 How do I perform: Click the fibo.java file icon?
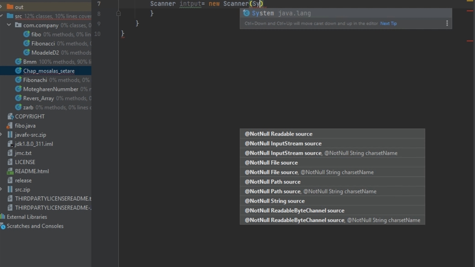(x=10, y=126)
